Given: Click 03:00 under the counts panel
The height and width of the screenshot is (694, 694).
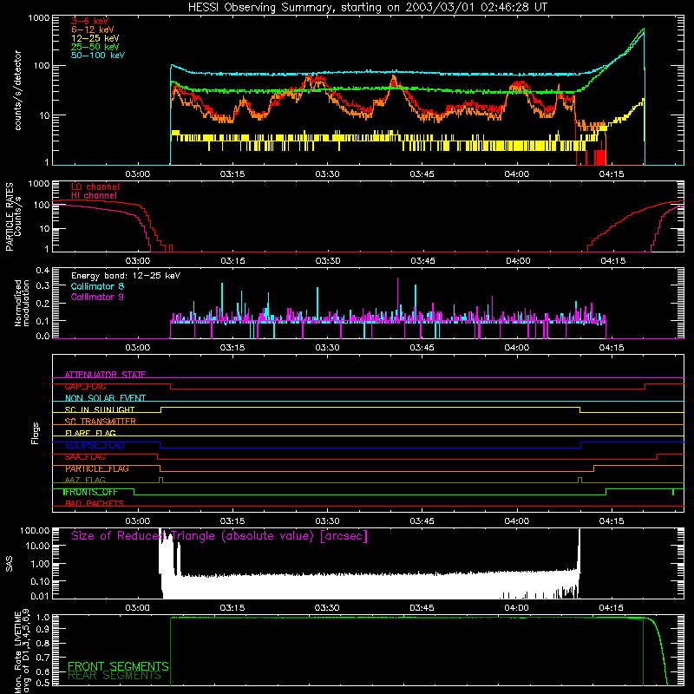Looking at the screenshot, I should 138,174.
